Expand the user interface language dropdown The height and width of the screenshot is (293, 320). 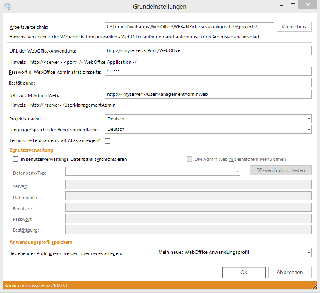[x=208, y=129]
